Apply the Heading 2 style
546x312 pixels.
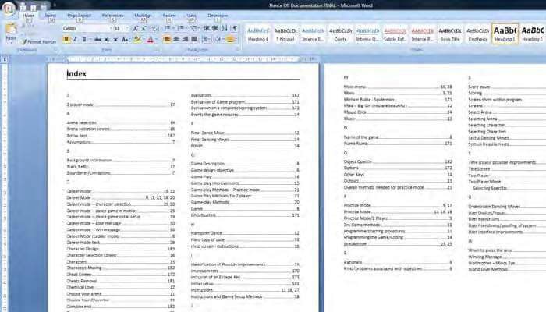point(533,33)
